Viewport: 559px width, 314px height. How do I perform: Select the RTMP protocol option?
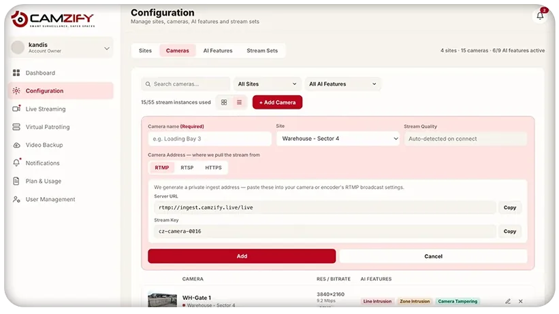click(162, 167)
